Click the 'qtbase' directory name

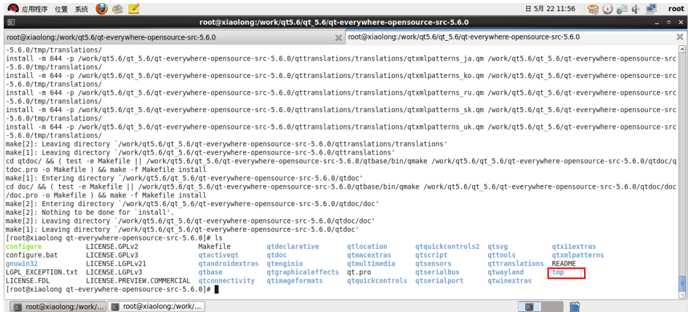point(210,272)
